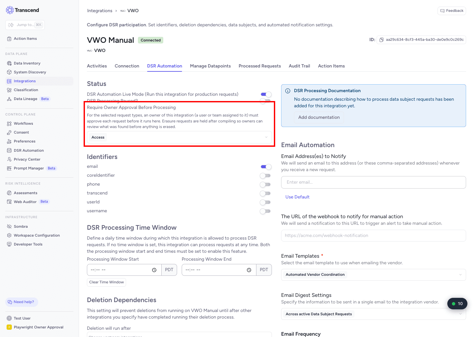Screen dimensions: 474x337
Task: Open the Feedback button
Action: (x=452, y=11)
